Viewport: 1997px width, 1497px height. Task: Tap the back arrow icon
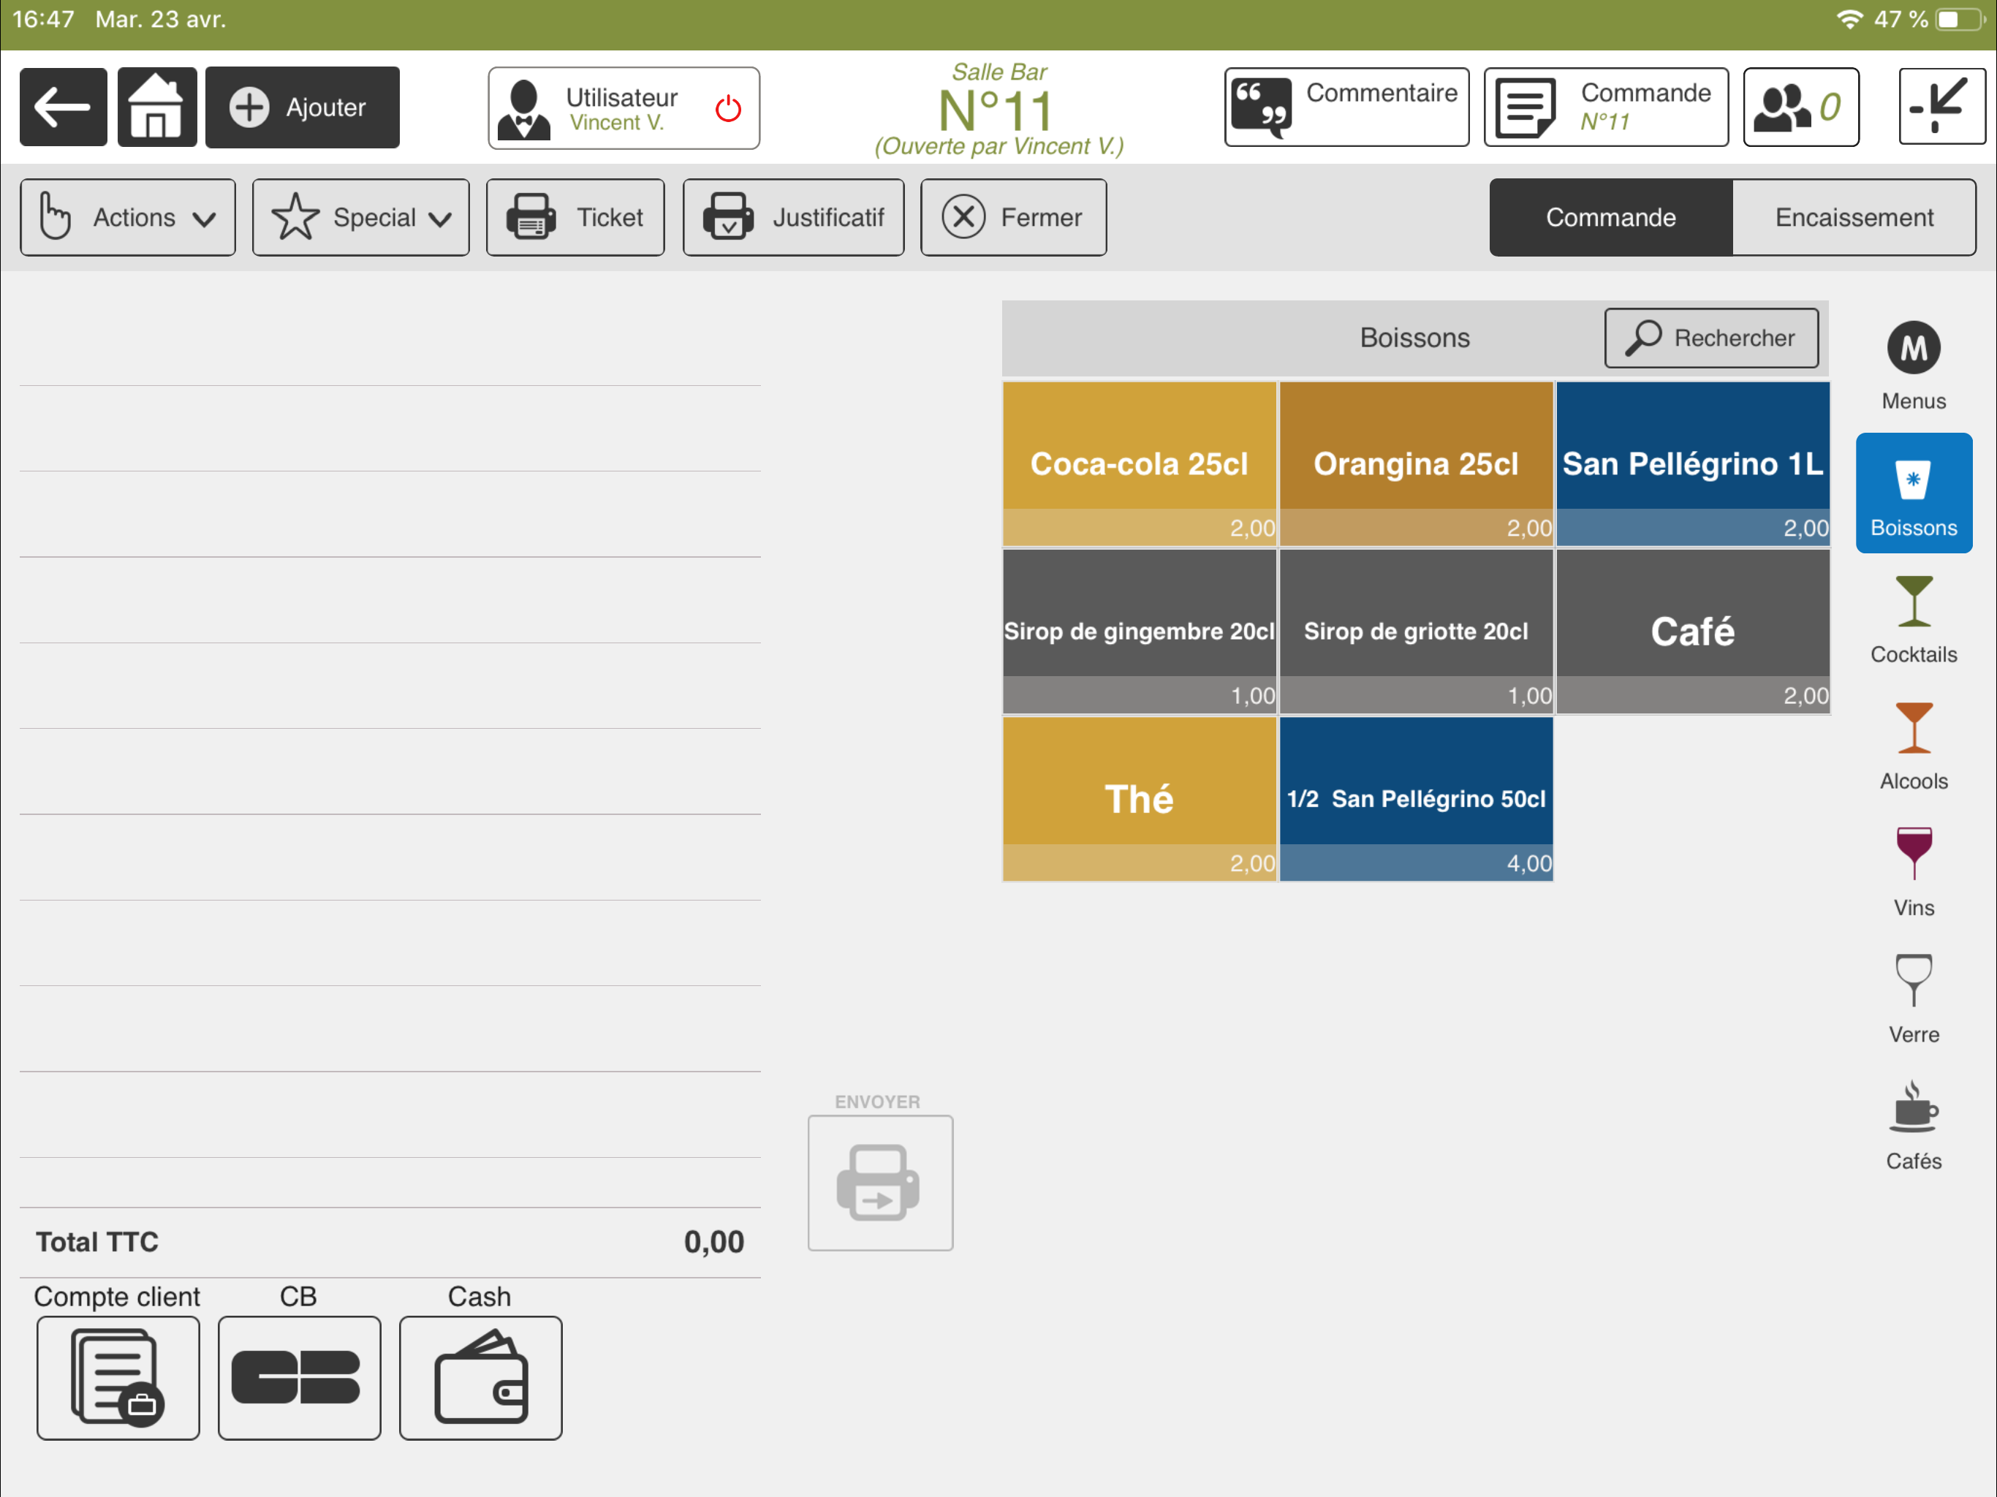point(63,107)
